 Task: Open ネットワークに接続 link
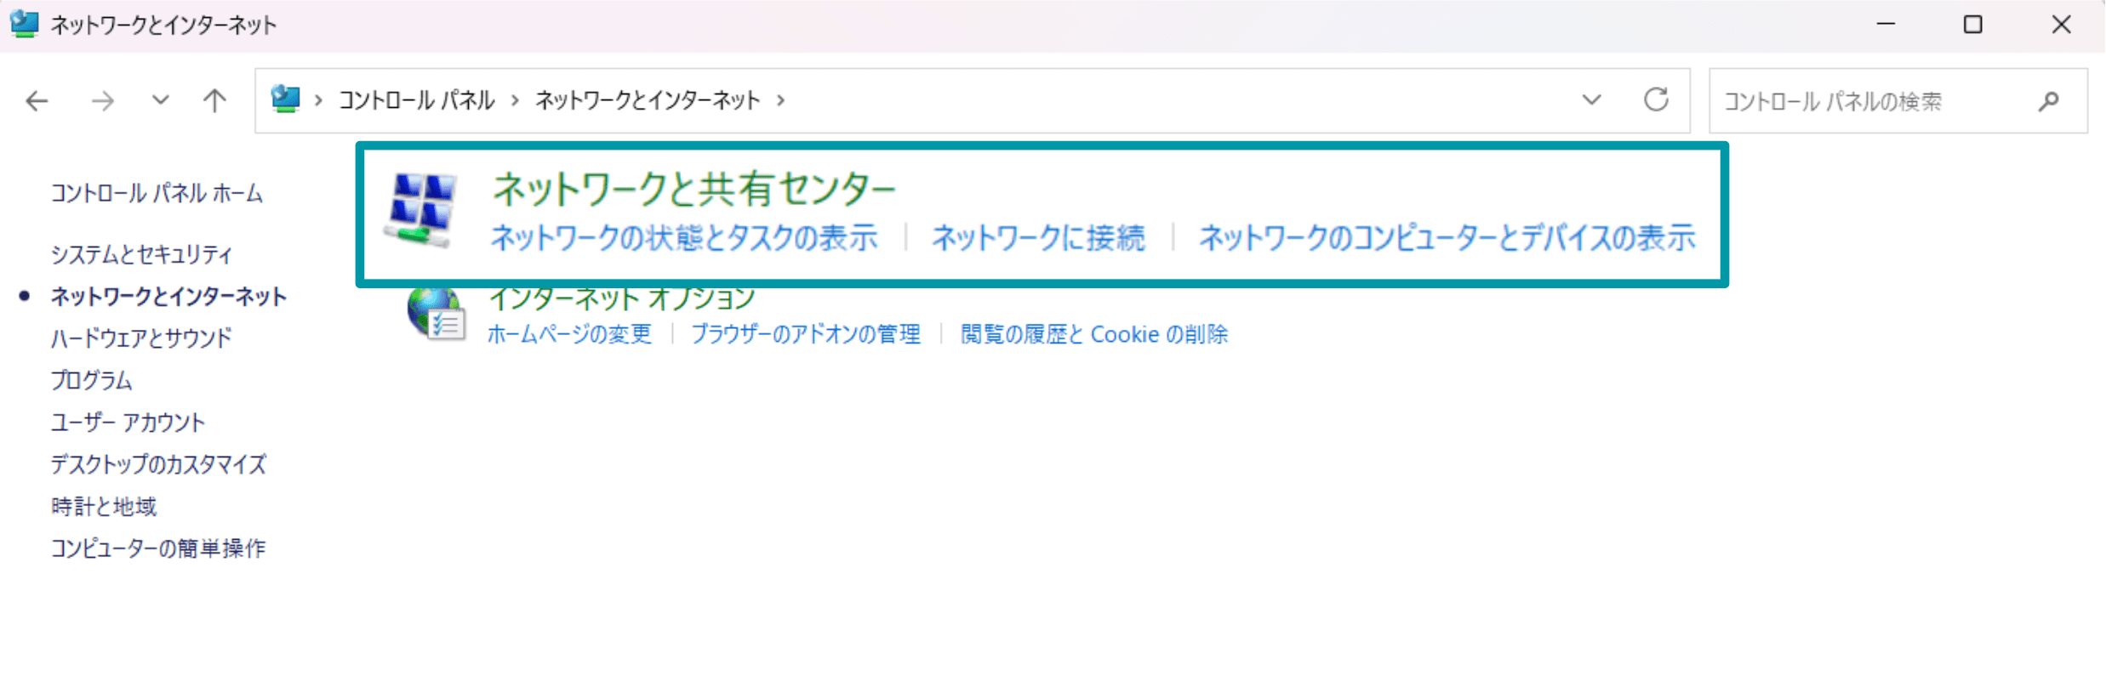click(x=1038, y=238)
